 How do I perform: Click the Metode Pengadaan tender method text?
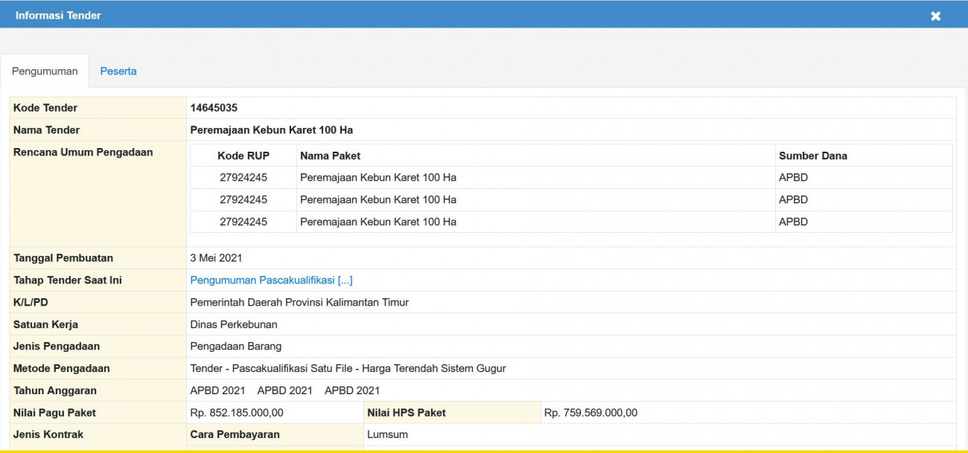pyautogui.click(x=348, y=369)
